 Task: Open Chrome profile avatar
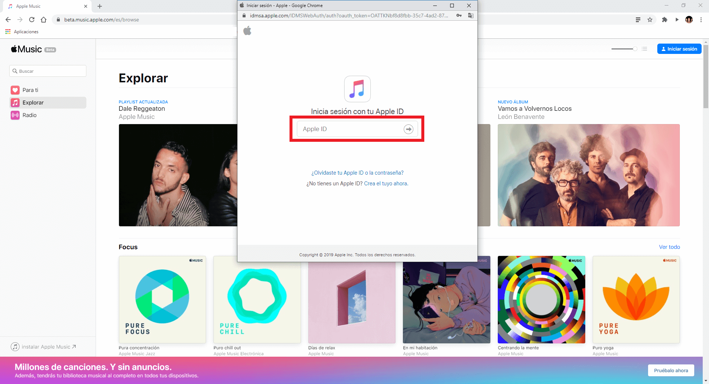(689, 20)
